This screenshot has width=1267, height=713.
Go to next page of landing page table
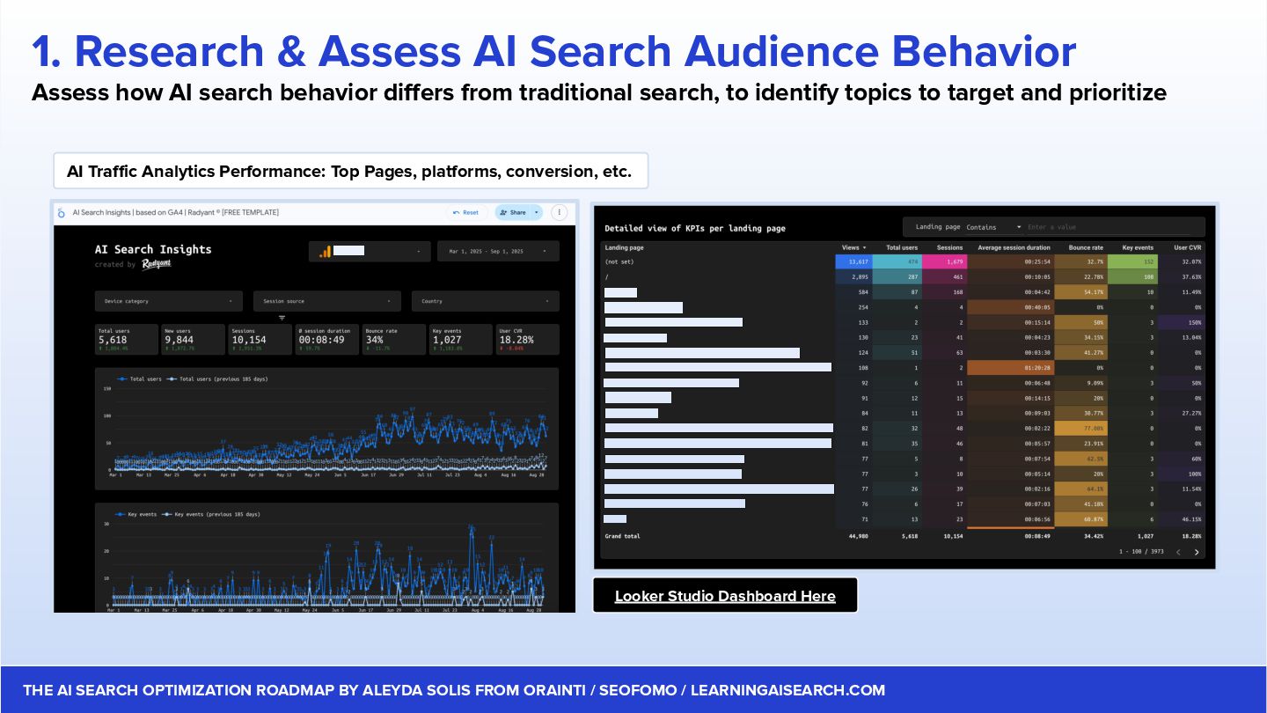pyautogui.click(x=1197, y=552)
